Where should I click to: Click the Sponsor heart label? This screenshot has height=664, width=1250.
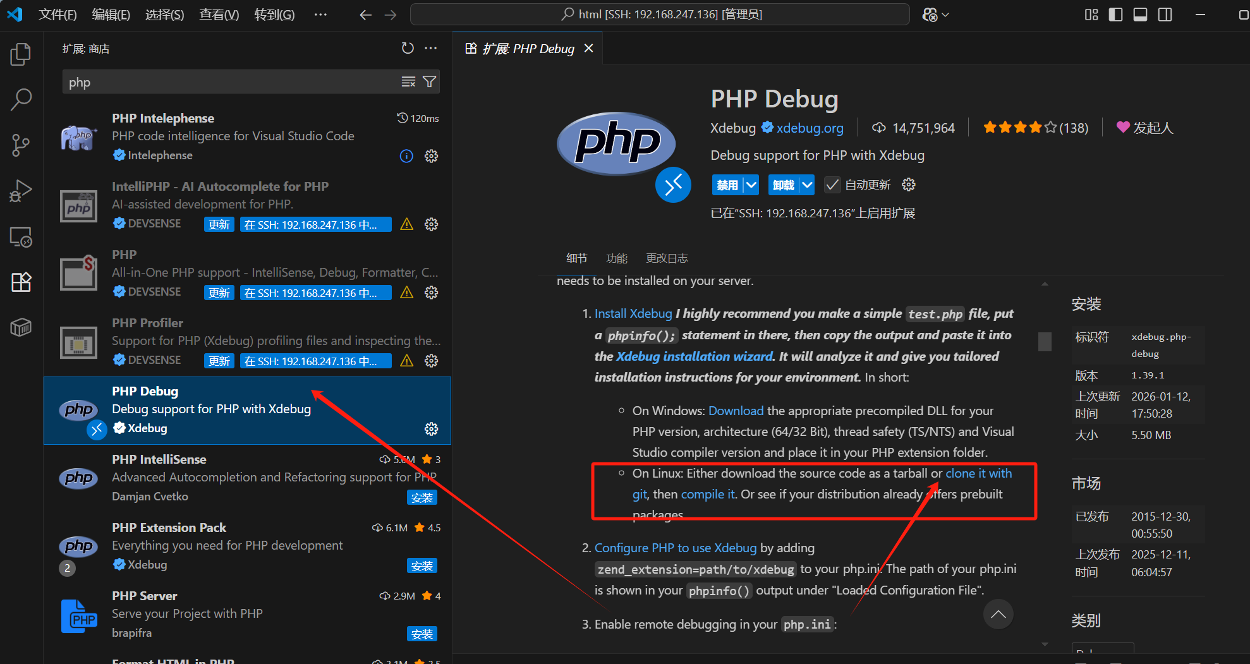[1144, 128]
